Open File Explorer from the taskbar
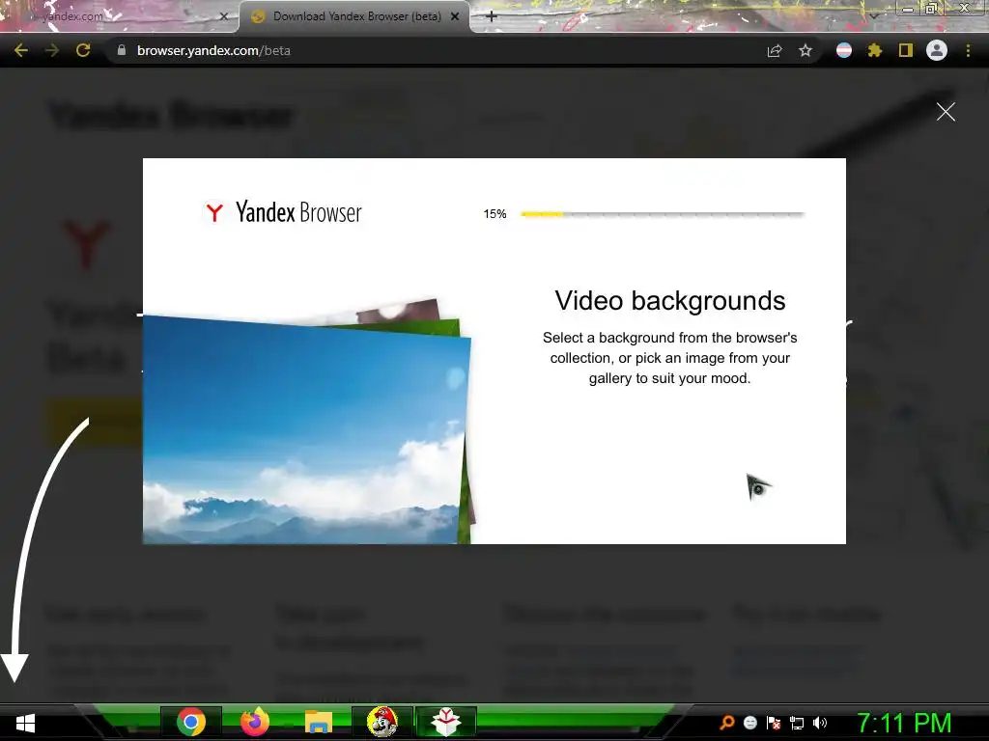The width and height of the screenshot is (989, 741). [x=319, y=722]
